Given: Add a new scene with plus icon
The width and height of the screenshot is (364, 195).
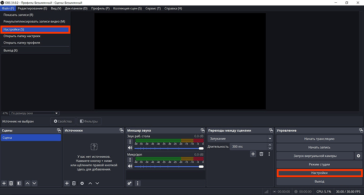Looking at the screenshot, I should point(4,183).
